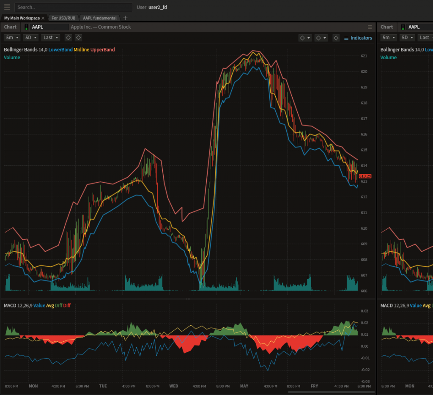Toggle the MACD legend label in the left chart

tap(10, 305)
